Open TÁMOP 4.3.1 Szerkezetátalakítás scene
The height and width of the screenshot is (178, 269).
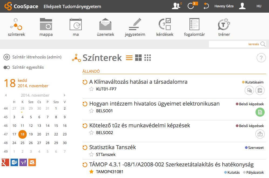pyautogui.click(x=171, y=164)
